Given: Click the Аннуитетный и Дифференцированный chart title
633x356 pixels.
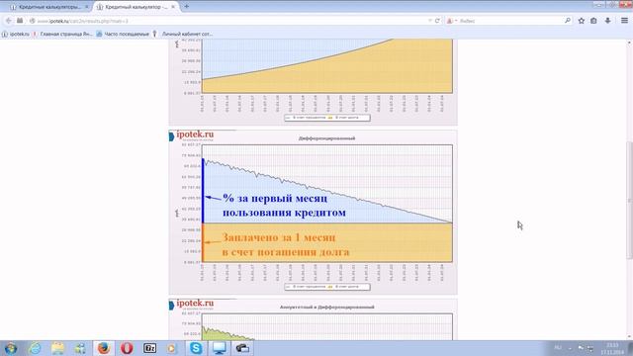Looking at the screenshot, I should [x=327, y=308].
